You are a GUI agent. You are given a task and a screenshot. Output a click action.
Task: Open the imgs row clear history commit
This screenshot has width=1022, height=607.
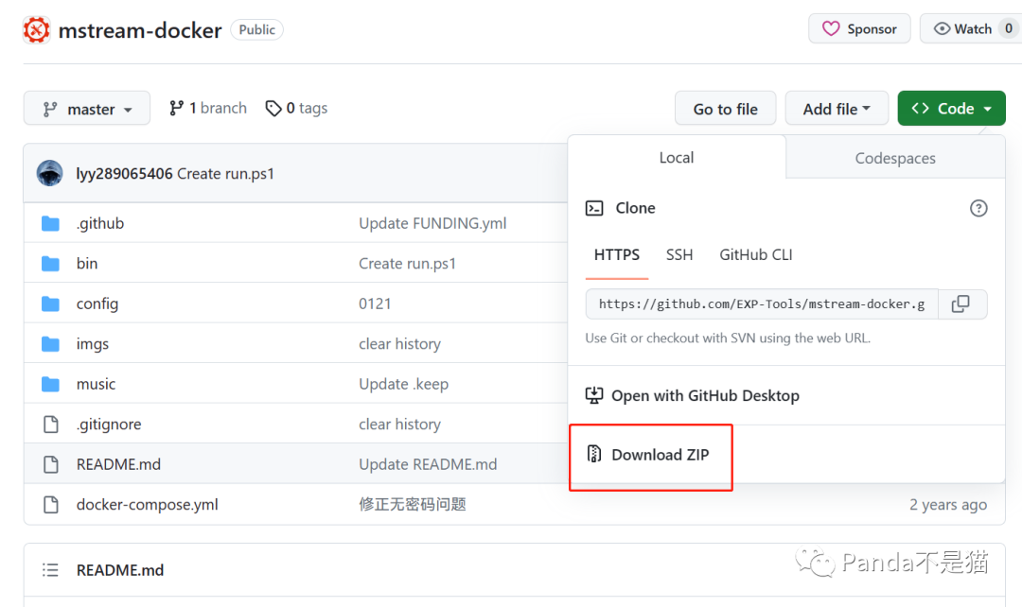399,344
